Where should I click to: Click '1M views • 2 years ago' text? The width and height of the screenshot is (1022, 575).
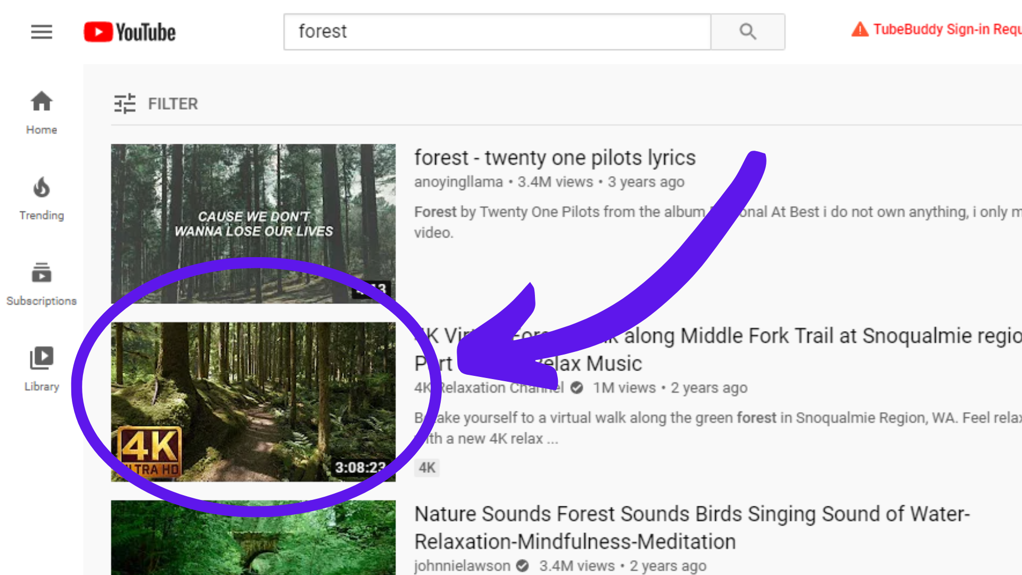tap(670, 388)
